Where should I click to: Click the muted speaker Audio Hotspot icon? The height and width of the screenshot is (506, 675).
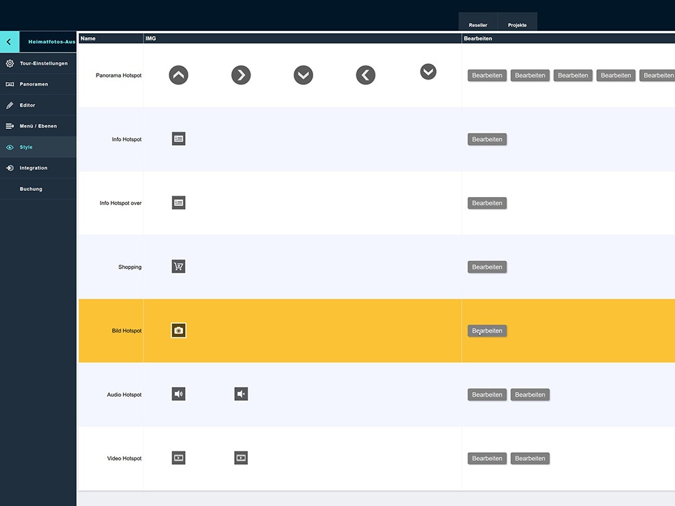click(241, 394)
